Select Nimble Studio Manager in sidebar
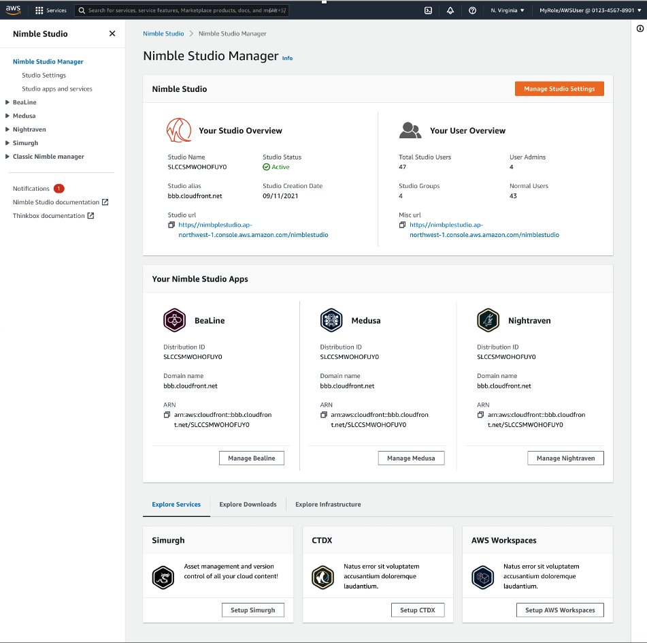This screenshot has height=643, width=647. [x=48, y=61]
